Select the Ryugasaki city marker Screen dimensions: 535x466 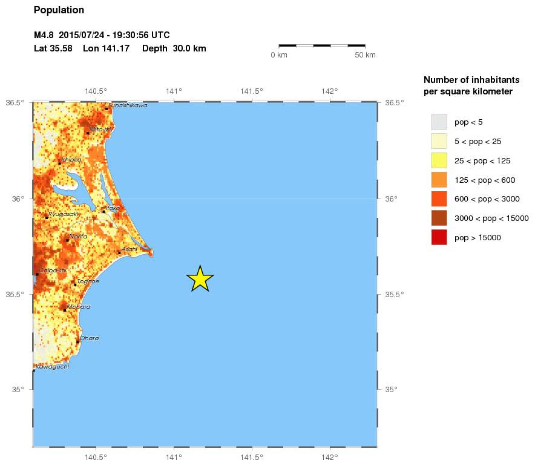pyautogui.click(x=47, y=217)
